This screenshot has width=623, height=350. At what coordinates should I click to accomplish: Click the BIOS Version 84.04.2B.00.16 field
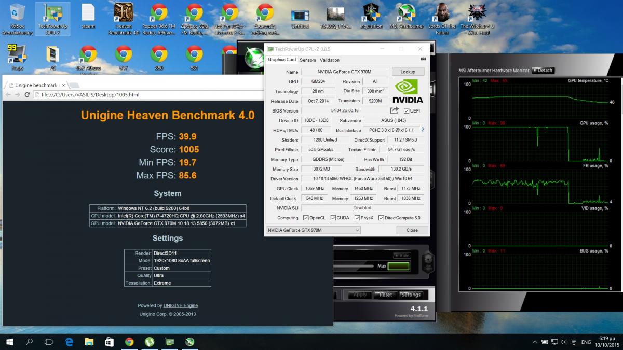pyautogui.click(x=345, y=110)
